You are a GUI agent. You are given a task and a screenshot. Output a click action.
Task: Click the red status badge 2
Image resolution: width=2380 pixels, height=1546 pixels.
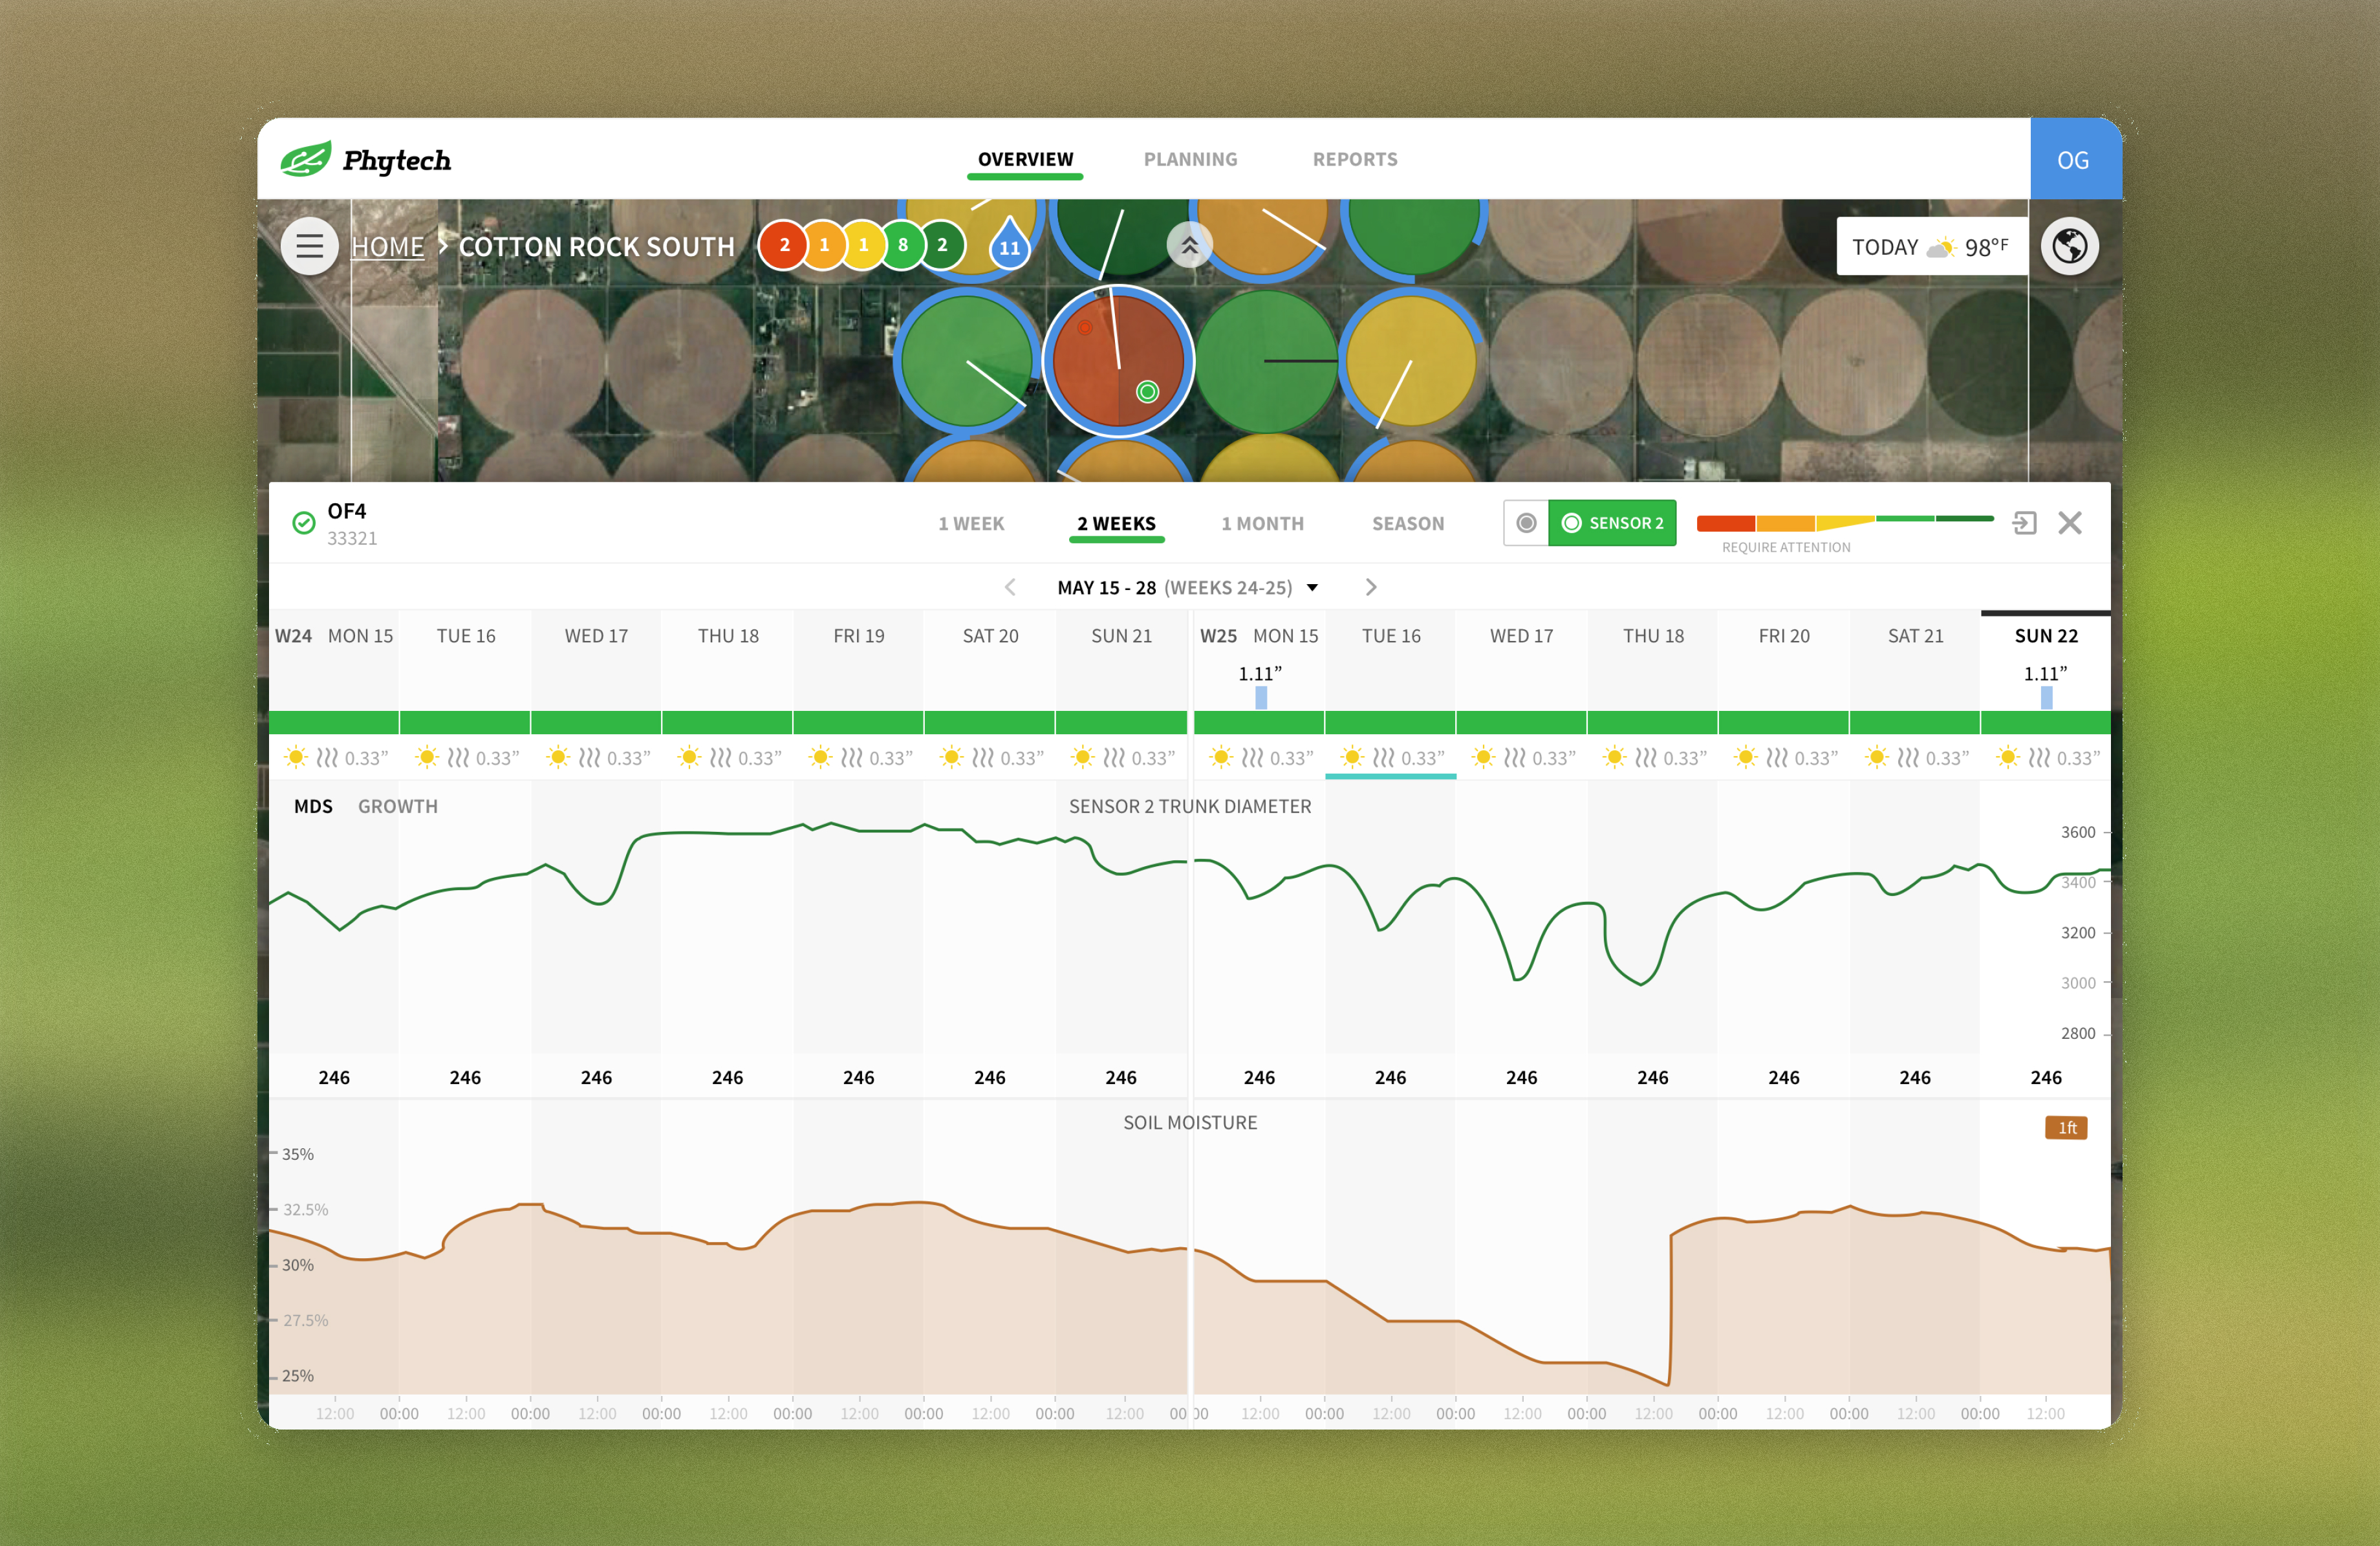[784, 245]
